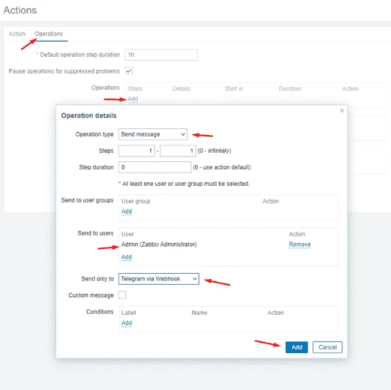Switch to the Action tab
The width and height of the screenshot is (391, 390).
point(17,34)
